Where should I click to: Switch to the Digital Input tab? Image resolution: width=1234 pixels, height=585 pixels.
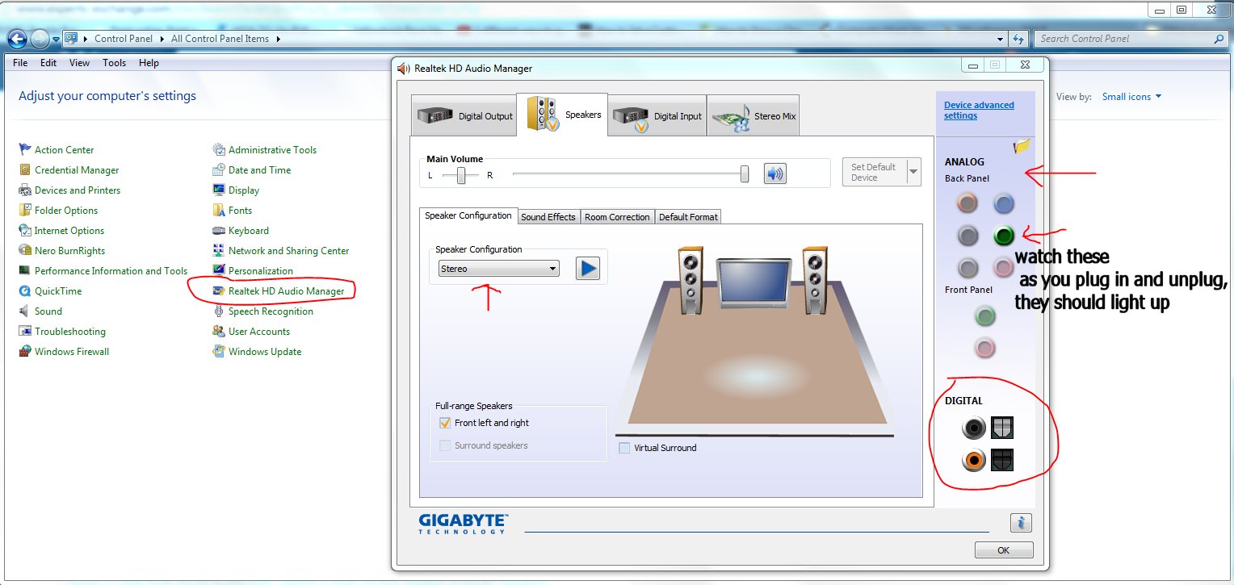coord(657,116)
